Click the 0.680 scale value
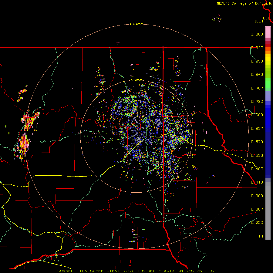Image resolution: width=273 pixels, height=273 pixels. 257,115
